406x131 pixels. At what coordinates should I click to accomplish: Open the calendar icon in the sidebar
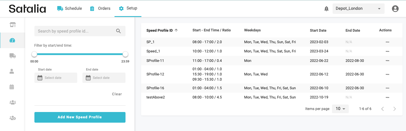pyautogui.click(x=12, y=87)
